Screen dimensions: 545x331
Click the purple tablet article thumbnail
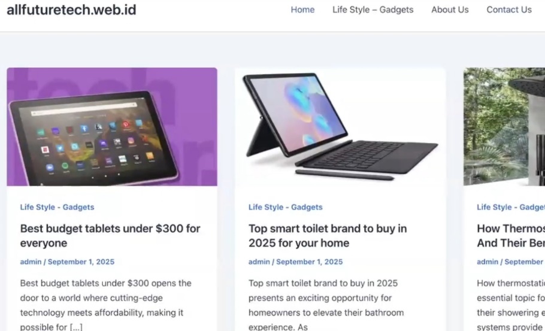(112, 127)
